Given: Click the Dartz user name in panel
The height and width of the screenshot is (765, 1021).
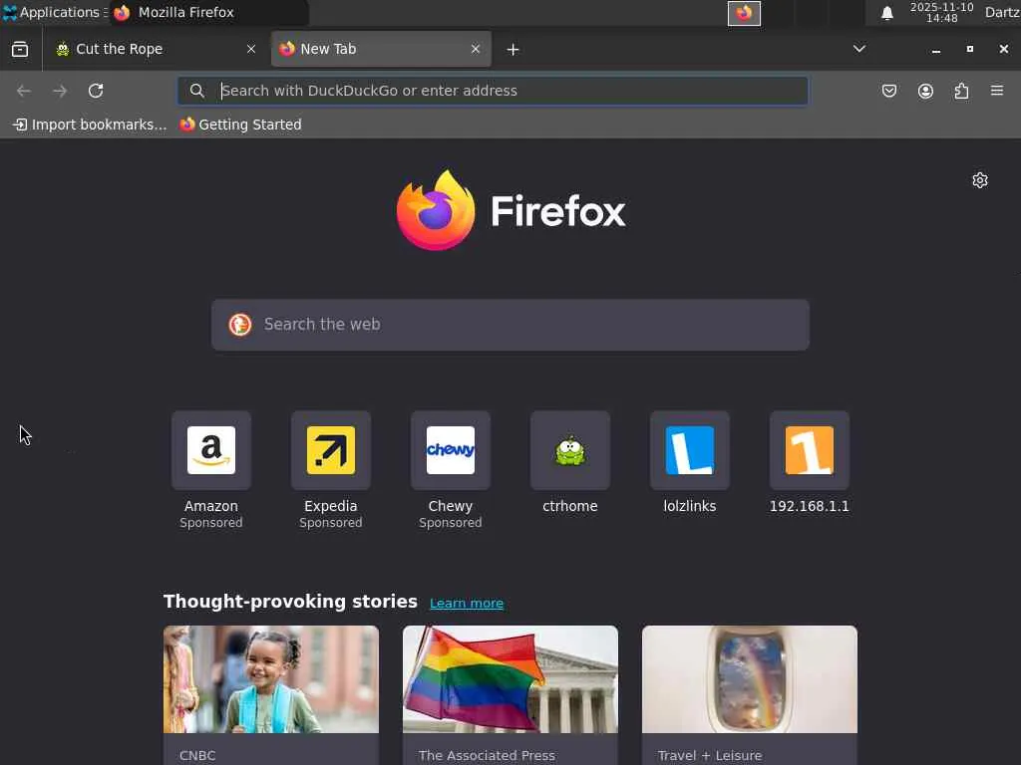Looking at the screenshot, I should [x=1002, y=12].
